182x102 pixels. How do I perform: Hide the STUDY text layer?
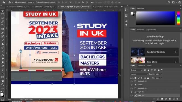point(131,85)
